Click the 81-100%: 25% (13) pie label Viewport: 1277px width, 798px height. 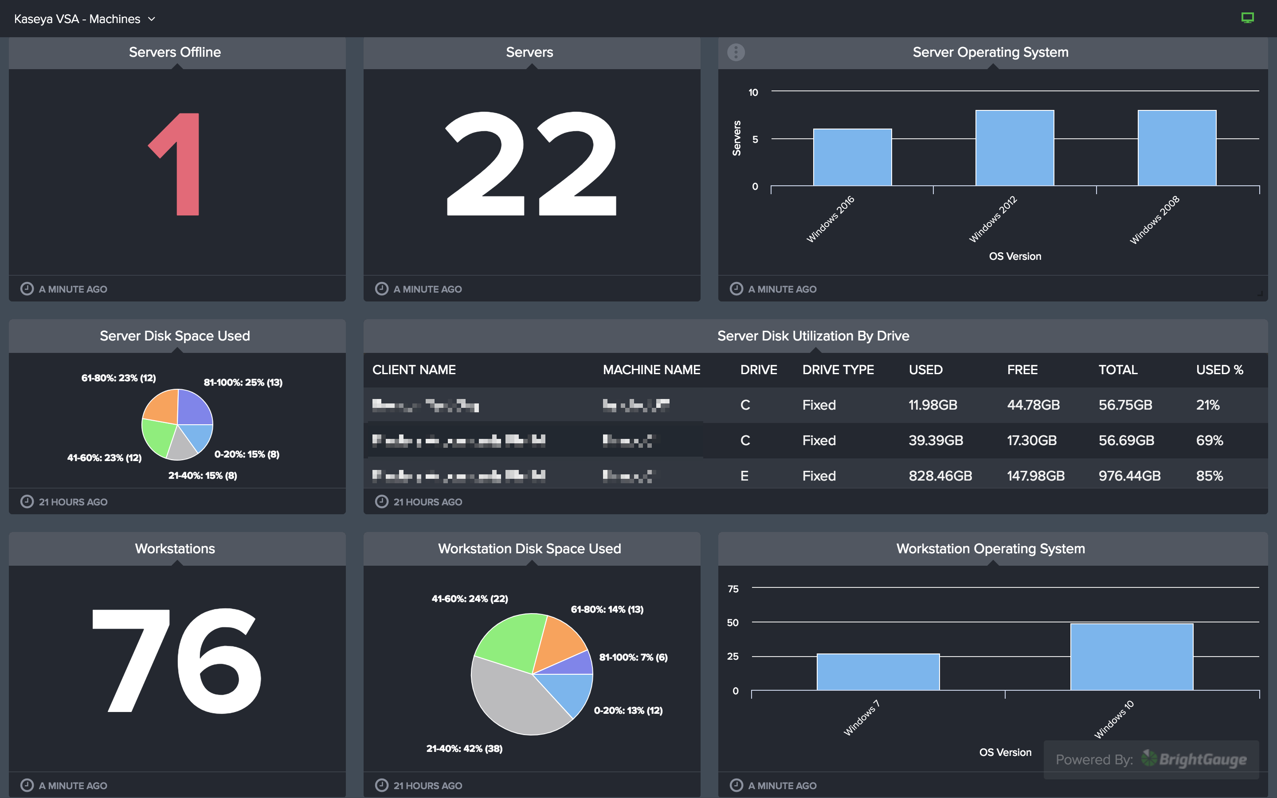[243, 382]
